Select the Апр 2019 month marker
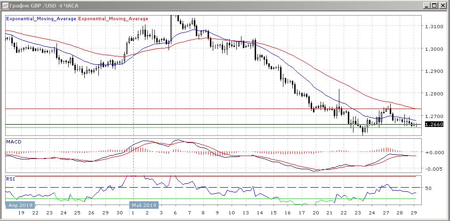The image size is (450, 221). pyautogui.click(x=20, y=205)
